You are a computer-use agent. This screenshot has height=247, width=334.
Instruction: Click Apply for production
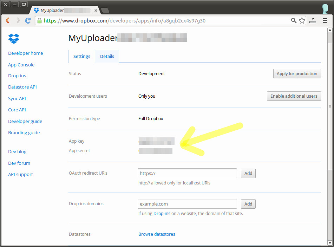pos(297,73)
